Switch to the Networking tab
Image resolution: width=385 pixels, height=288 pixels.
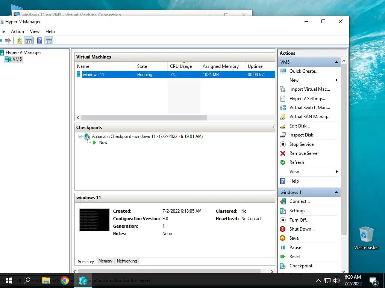coord(127,261)
